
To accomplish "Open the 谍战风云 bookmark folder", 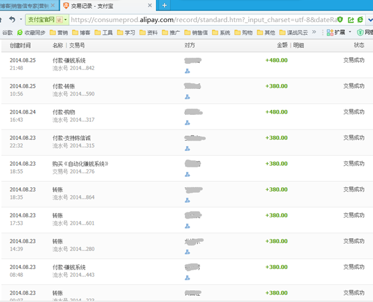I will point(294,33).
